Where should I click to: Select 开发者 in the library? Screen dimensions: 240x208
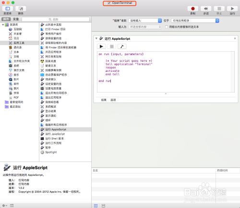coord(17,34)
